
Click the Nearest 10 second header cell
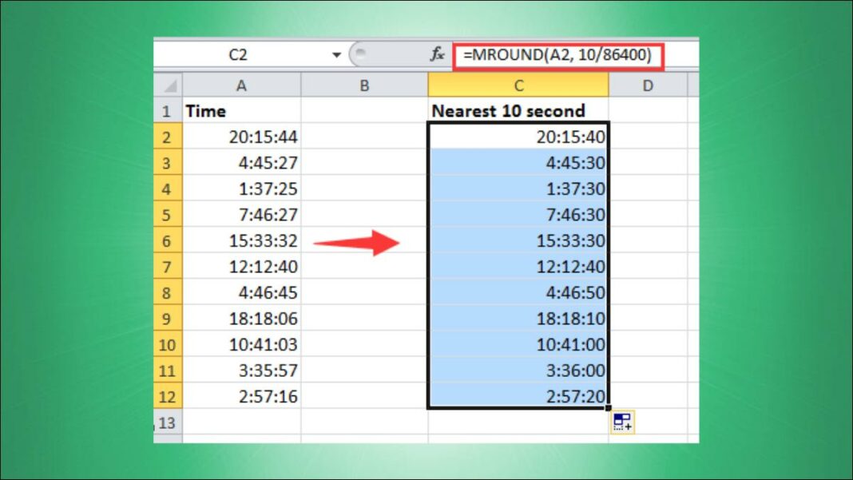point(518,111)
